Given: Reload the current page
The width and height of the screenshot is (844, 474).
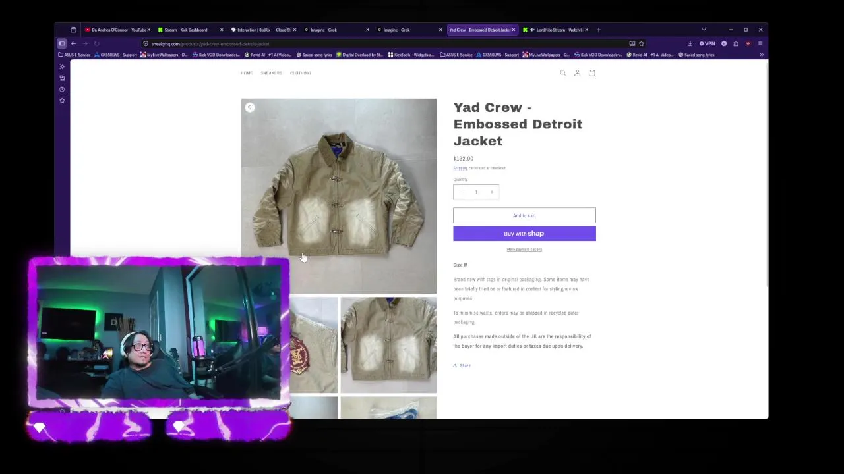Looking at the screenshot, I should (96, 43).
